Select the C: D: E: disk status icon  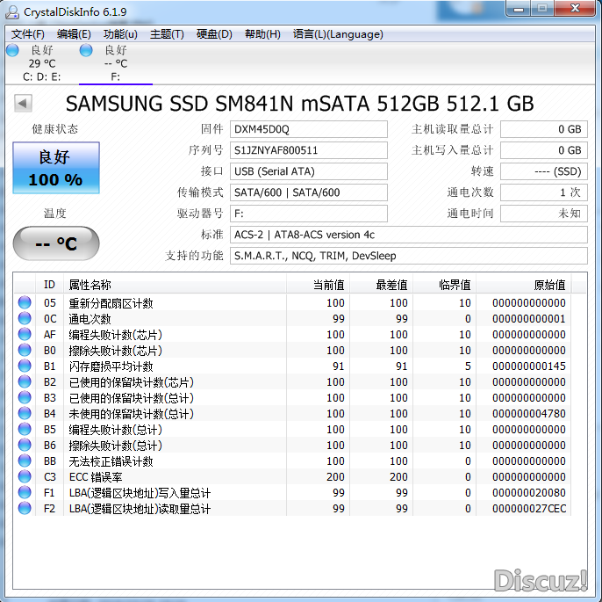(12, 50)
